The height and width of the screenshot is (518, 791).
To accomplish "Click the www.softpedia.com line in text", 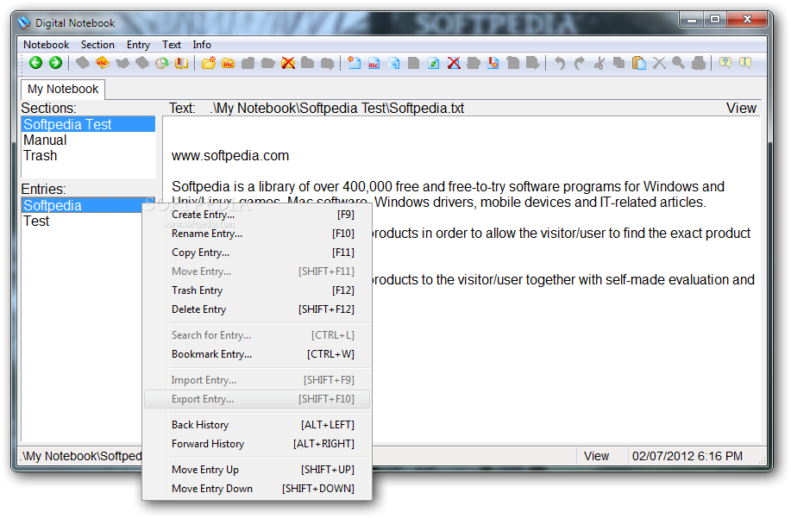I will [230, 156].
